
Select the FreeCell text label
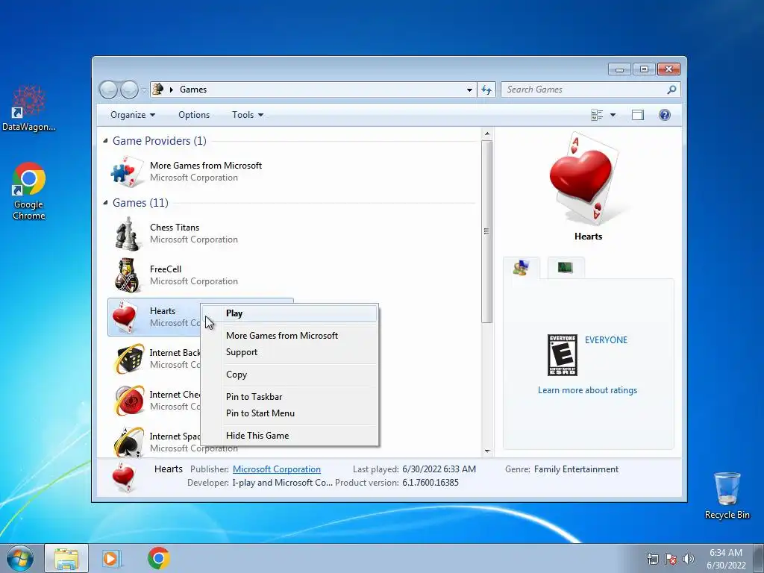pyautogui.click(x=166, y=269)
